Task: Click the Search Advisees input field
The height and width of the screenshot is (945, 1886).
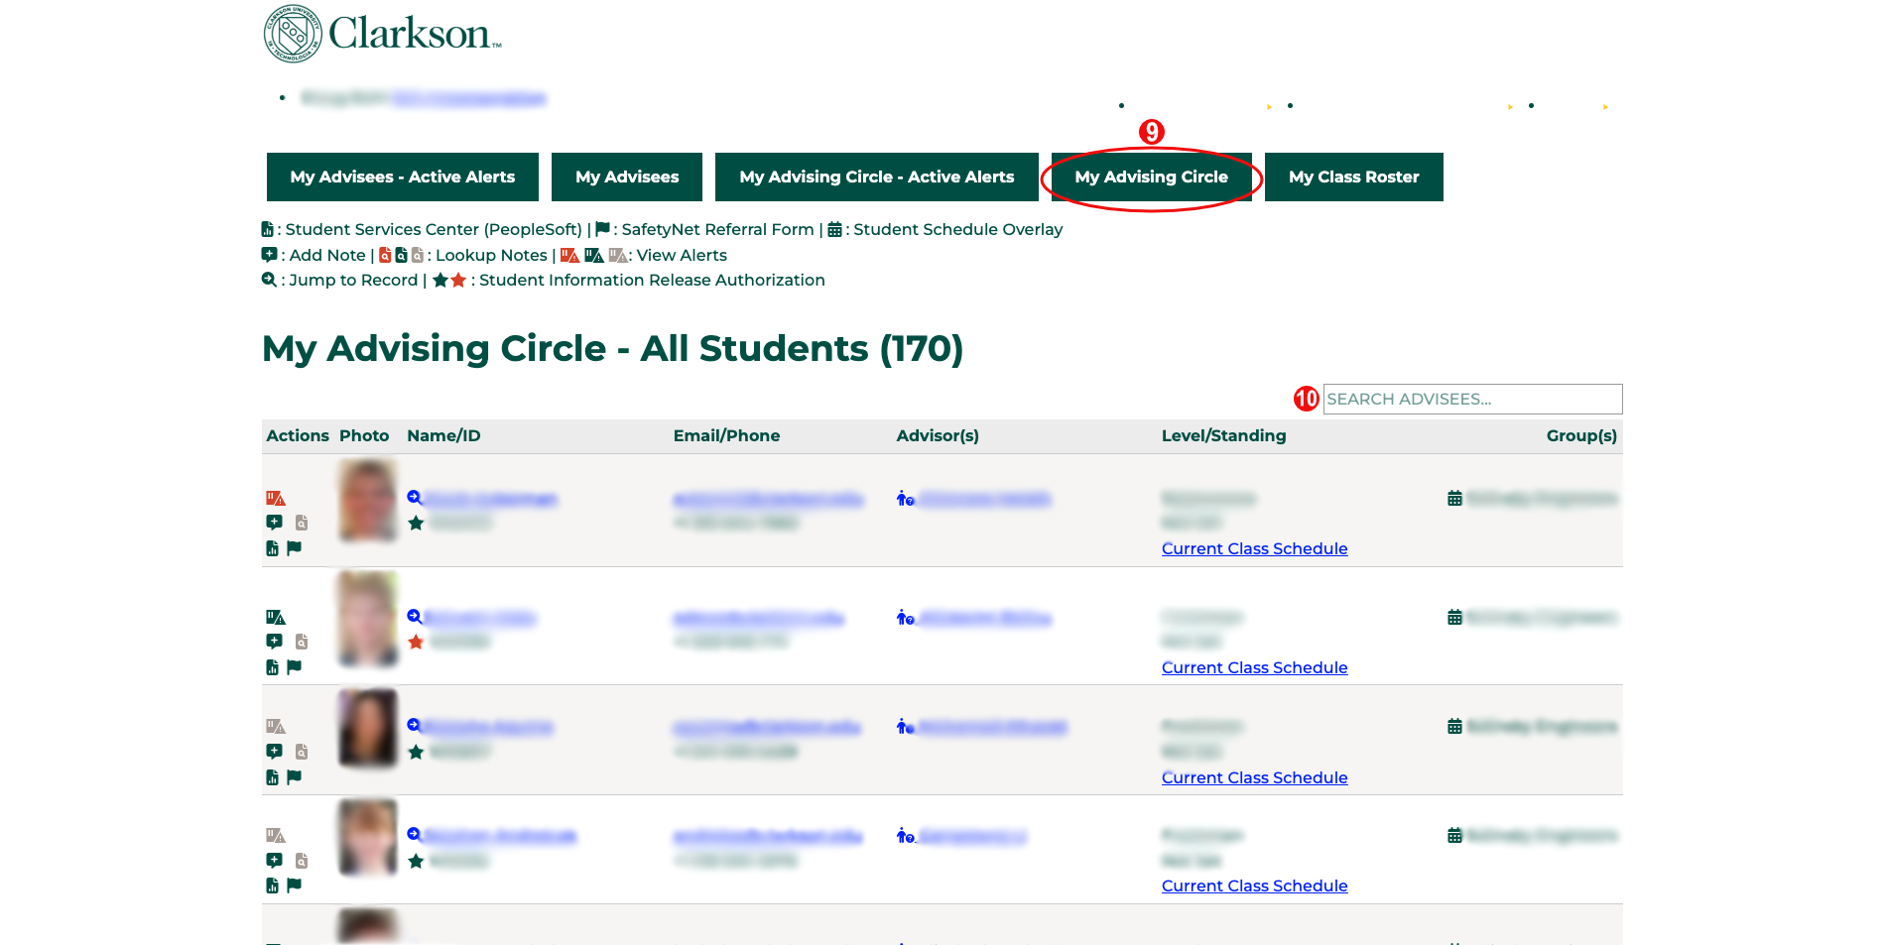Action: point(1472,399)
